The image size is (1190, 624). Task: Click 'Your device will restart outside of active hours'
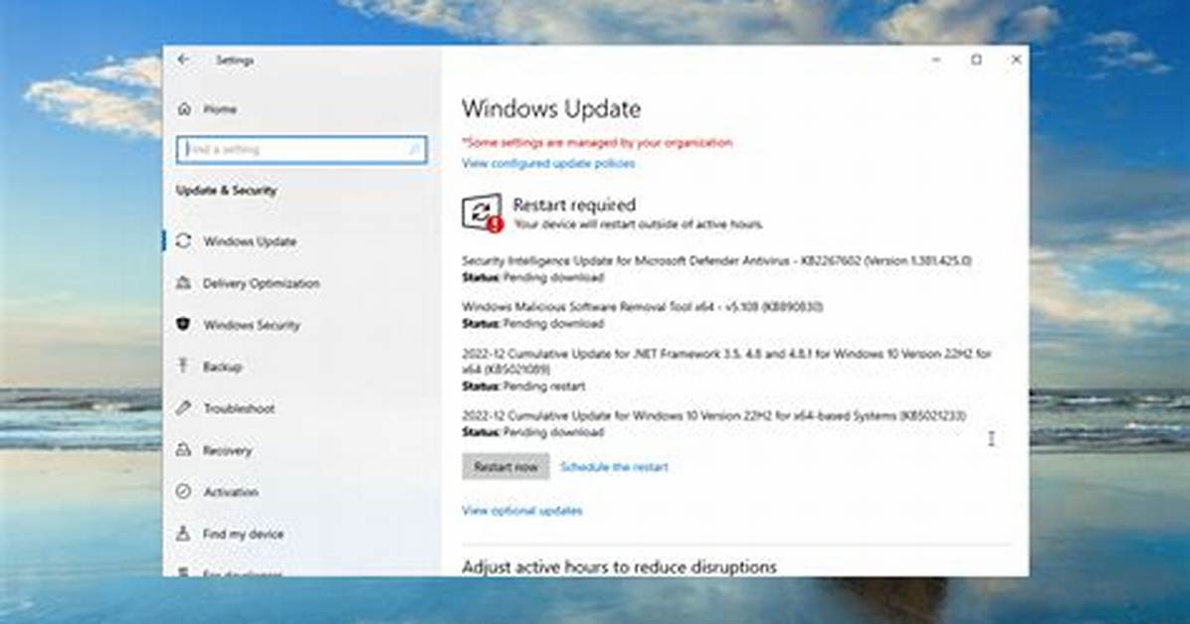(638, 225)
